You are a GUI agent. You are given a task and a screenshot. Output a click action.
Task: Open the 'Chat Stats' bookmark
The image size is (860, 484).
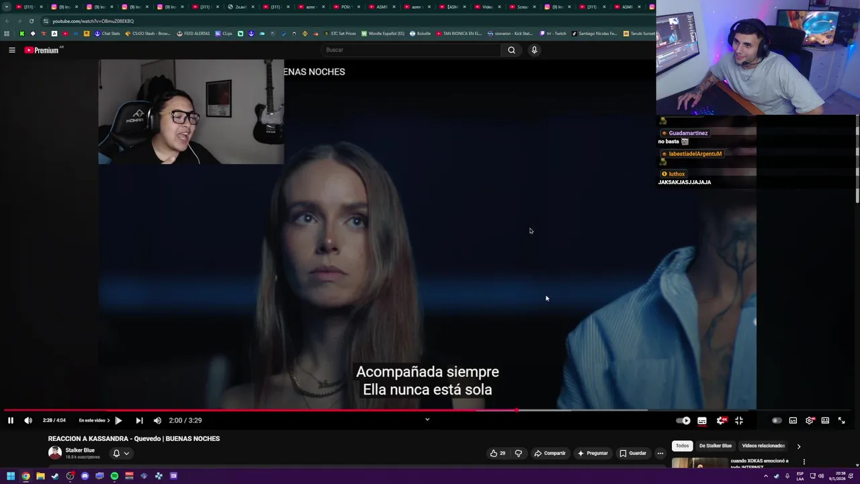(107, 34)
